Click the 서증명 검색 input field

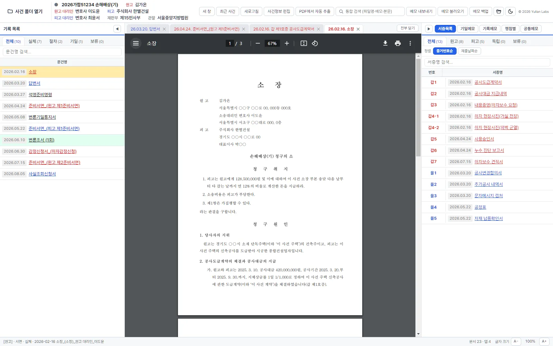click(487, 62)
